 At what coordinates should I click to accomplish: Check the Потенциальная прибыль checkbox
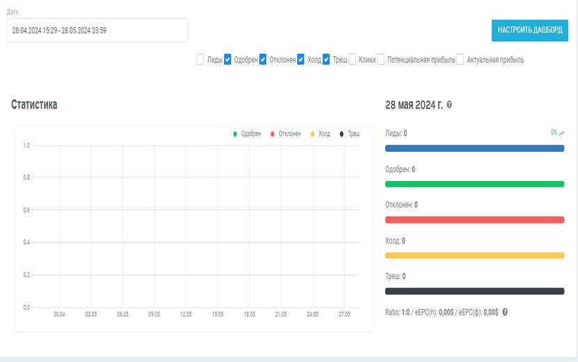click(x=381, y=60)
